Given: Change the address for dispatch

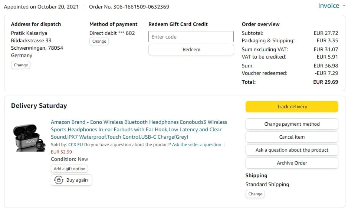Looking at the screenshot, I should [21, 65].
